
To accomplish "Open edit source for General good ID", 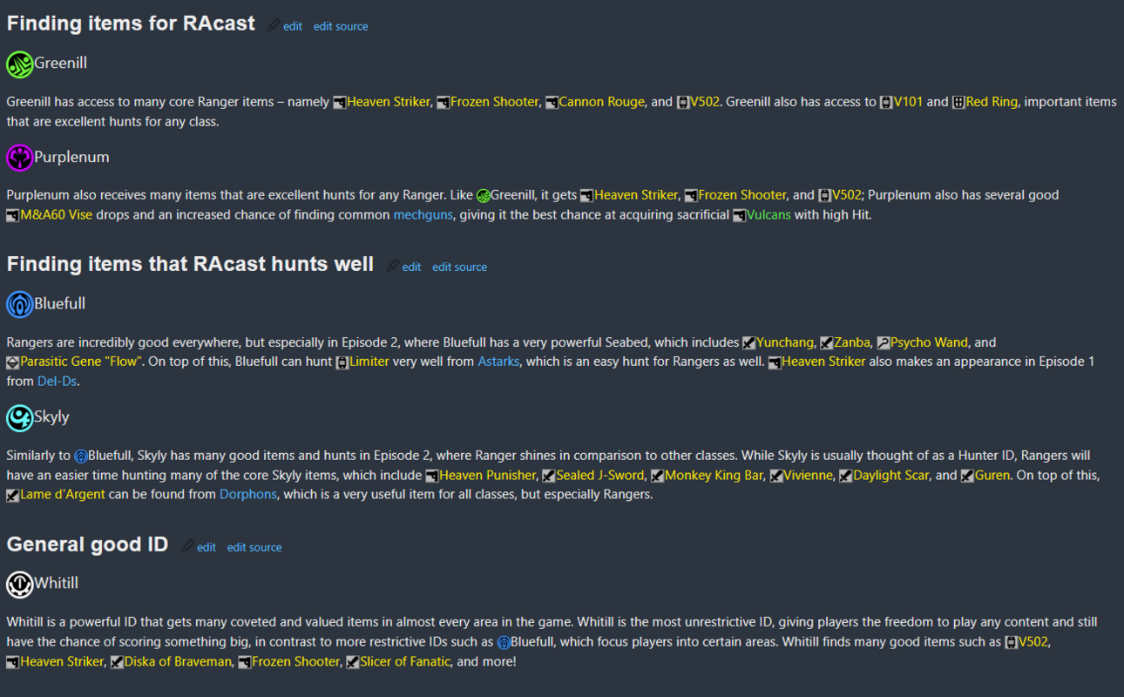I will click(x=254, y=547).
